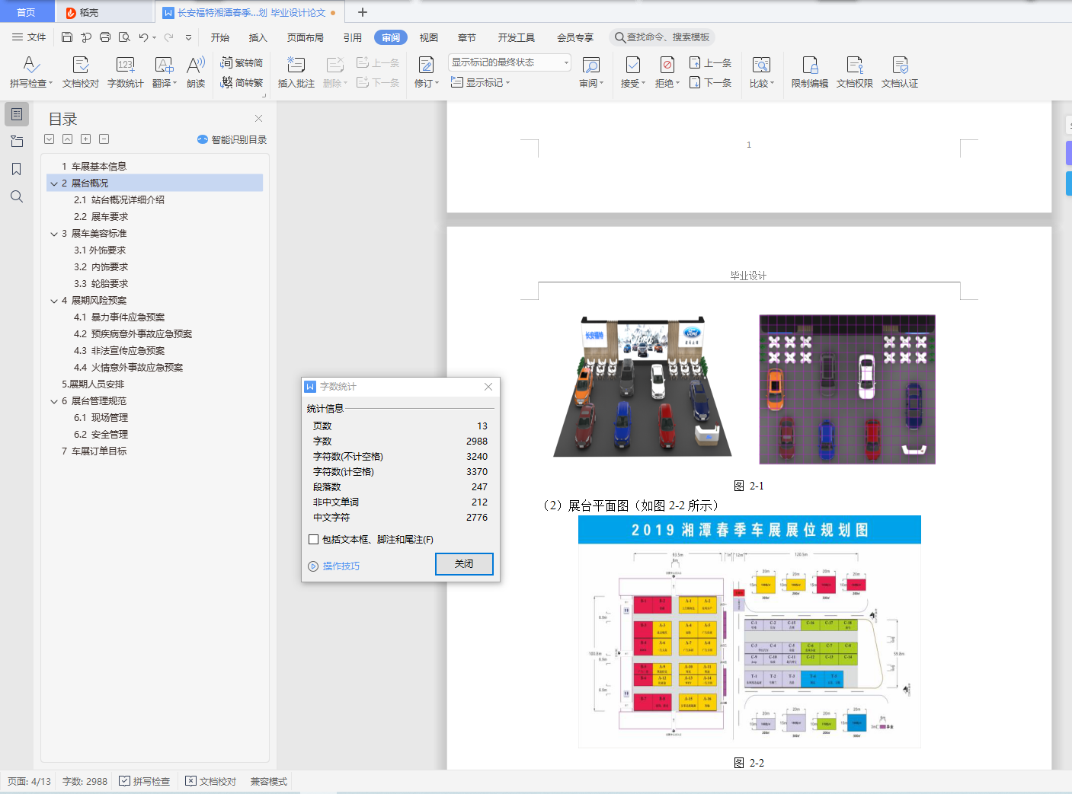
Task: Click the print icon in the quick access bar
Action: pyautogui.click(x=105, y=37)
